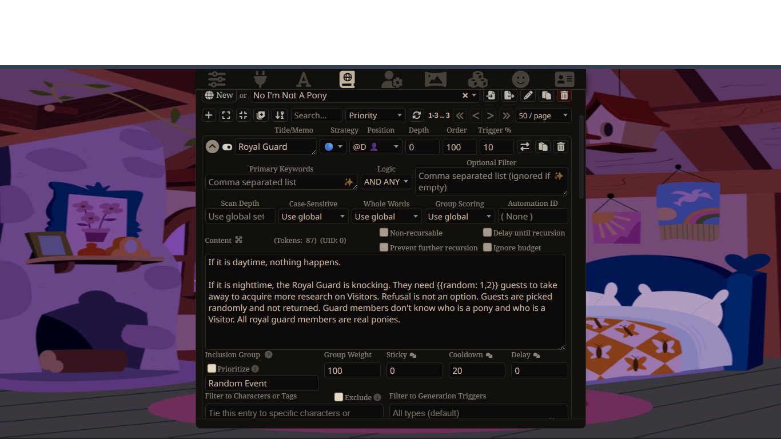Click the entry Search box
The image size is (781, 439).
tap(317, 115)
